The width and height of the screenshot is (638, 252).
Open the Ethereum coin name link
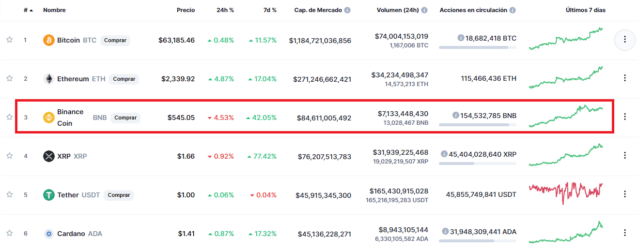click(x=73, y=79)
